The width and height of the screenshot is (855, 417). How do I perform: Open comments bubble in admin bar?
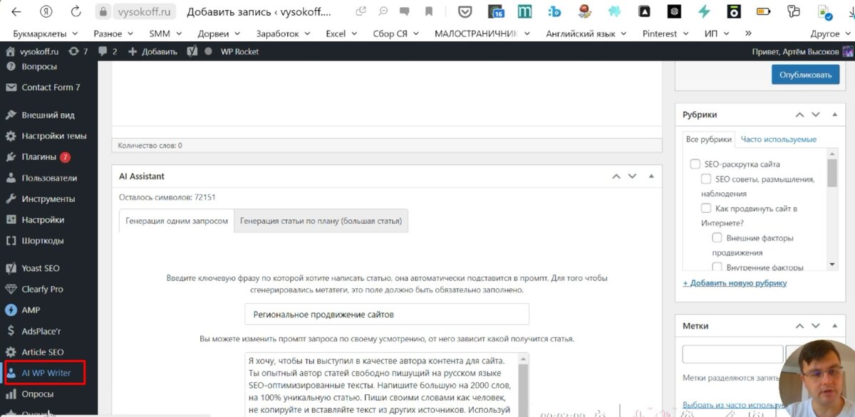108,51
